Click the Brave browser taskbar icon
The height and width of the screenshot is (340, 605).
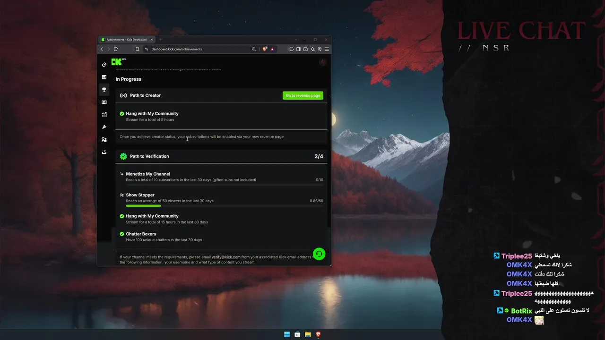click(x=319, y=334)
